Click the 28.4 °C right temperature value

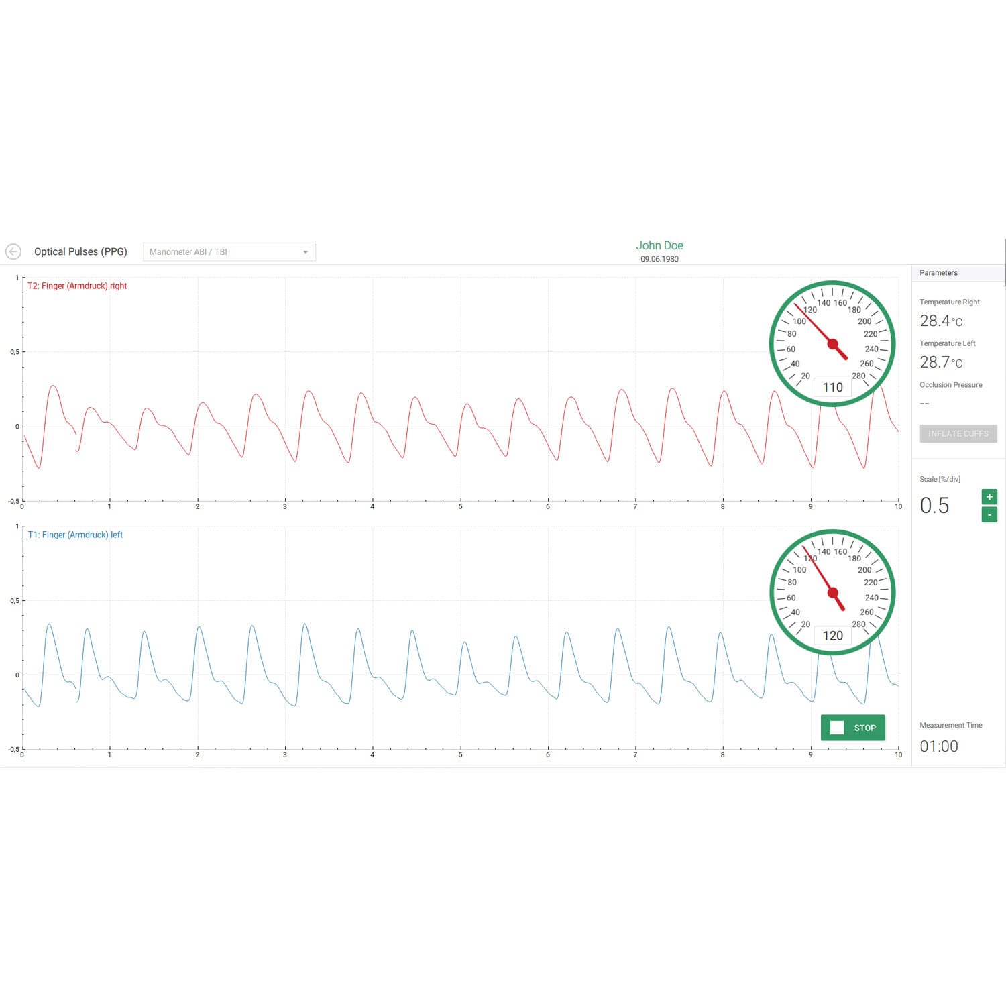pyautogui.click(x=941, y=321)
